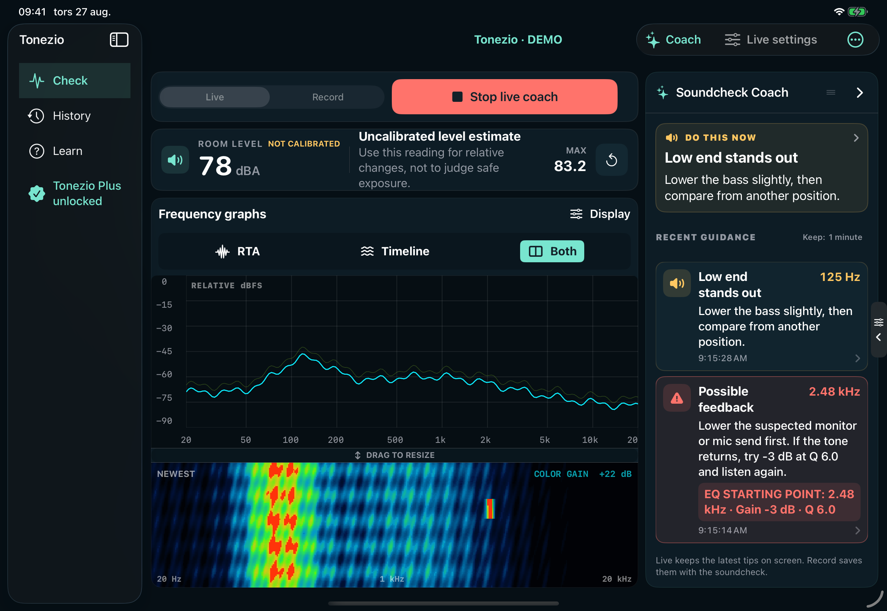Open the frequency graphs Display options
The height and width of the screenshot is (611, 887).
(600, 214)
